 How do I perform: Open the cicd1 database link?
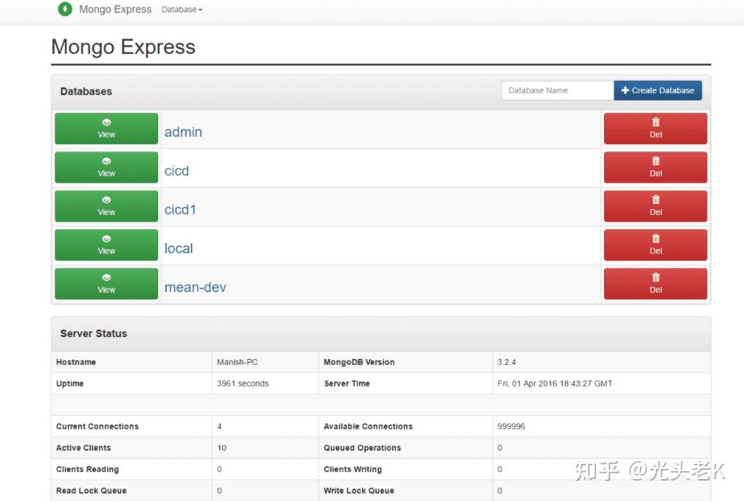coord(179,209)
